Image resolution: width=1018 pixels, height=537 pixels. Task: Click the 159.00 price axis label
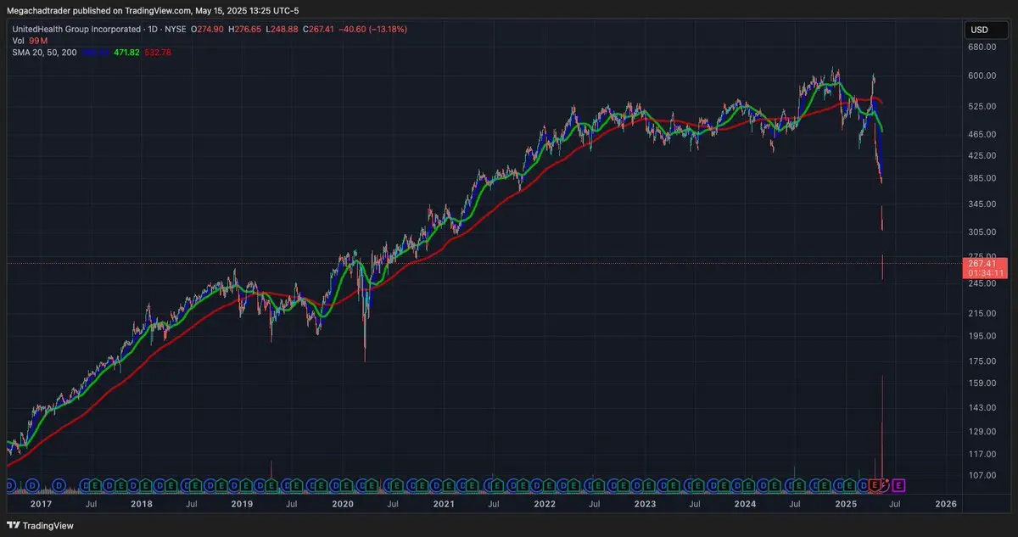pos(982,383)
